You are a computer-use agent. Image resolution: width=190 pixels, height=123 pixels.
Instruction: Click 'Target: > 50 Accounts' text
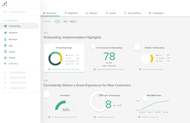tap(109, 66)
